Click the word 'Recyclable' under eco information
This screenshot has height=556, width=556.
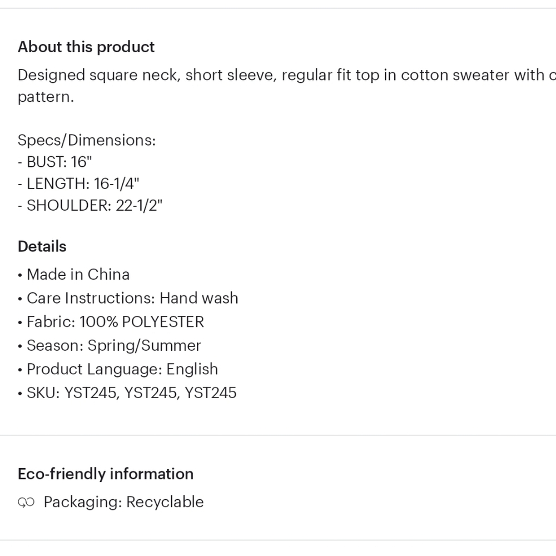tap(165, 502)
